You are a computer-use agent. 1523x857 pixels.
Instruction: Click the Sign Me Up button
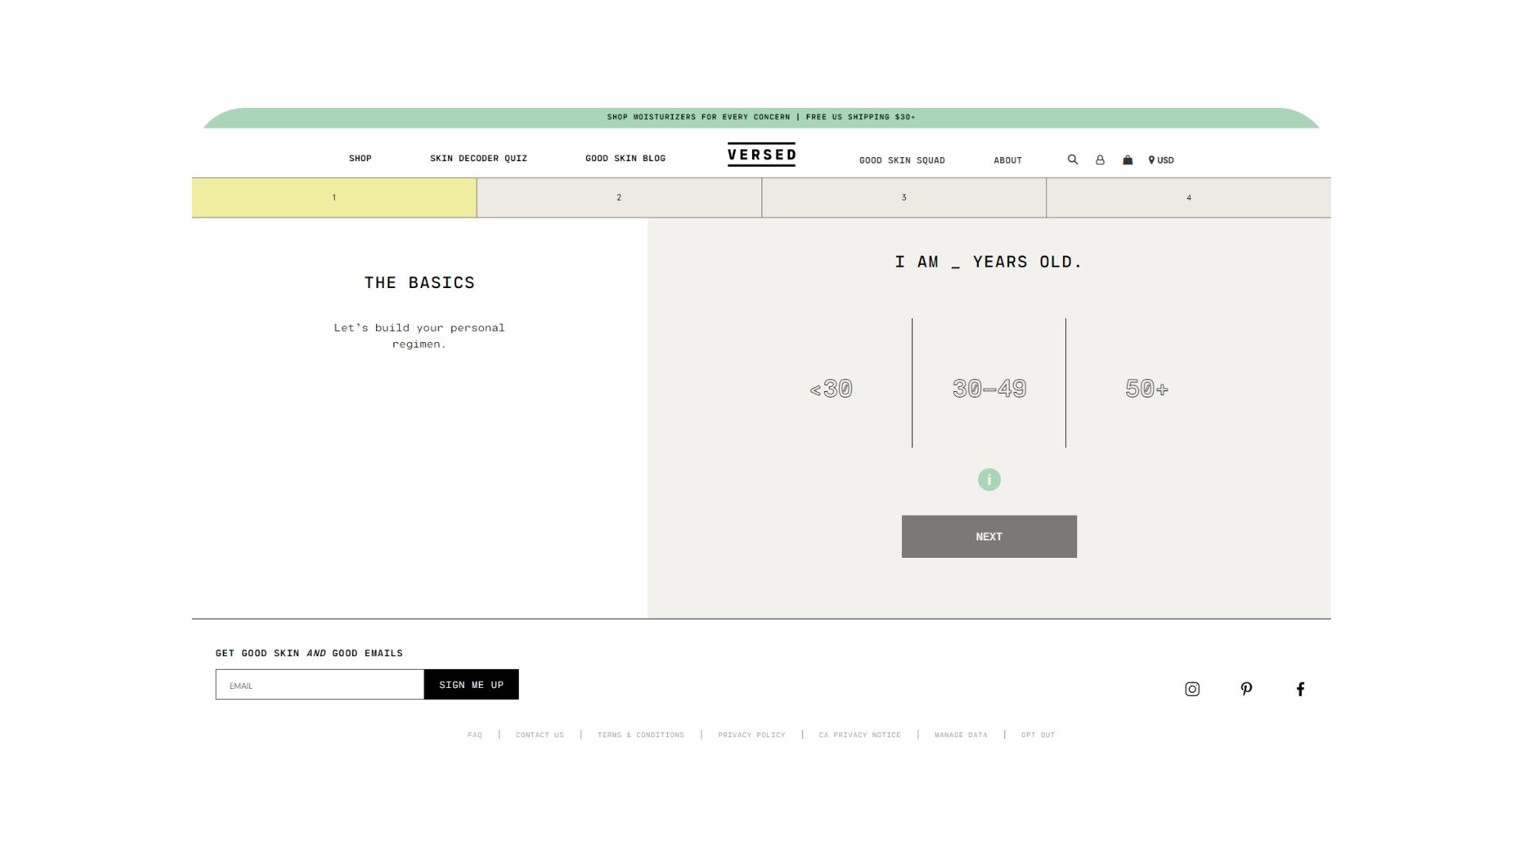[471, 685]
